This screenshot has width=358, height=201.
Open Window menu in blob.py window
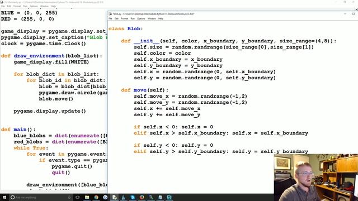[x=152, y=18]
